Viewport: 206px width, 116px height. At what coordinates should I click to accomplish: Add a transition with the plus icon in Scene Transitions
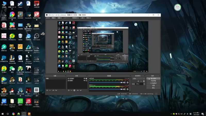pos(138,81)
